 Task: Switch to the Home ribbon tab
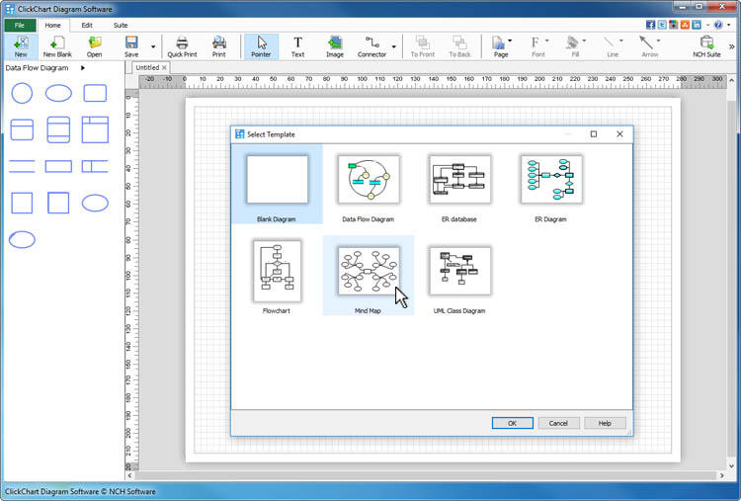53,25
